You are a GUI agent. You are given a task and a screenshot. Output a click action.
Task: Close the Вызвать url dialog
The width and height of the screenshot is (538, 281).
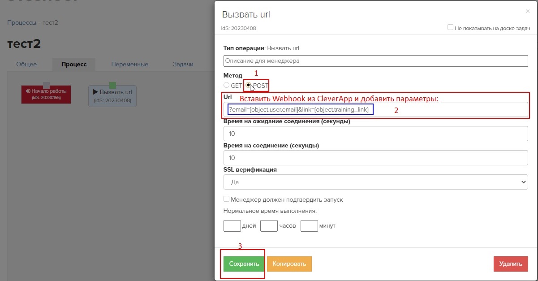click(527, 11)
